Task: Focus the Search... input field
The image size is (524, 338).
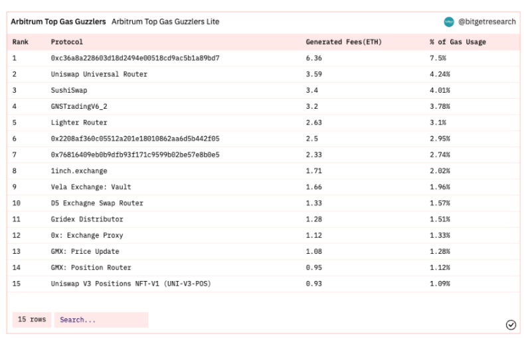Action: coord(101,319)
